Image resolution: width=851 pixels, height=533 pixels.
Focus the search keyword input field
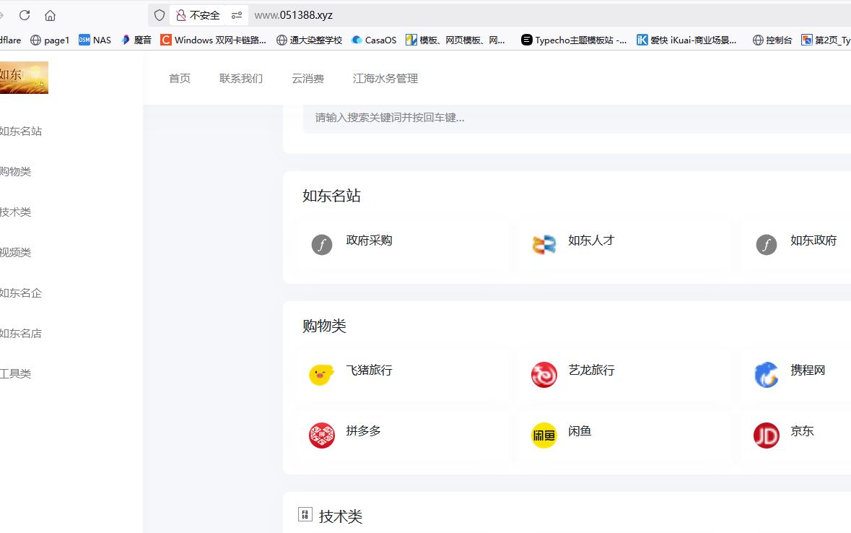click(x=577, y=118)
